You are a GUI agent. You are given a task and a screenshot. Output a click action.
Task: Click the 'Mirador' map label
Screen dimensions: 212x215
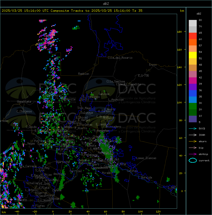pyautogui.click(x=107, y=173)
